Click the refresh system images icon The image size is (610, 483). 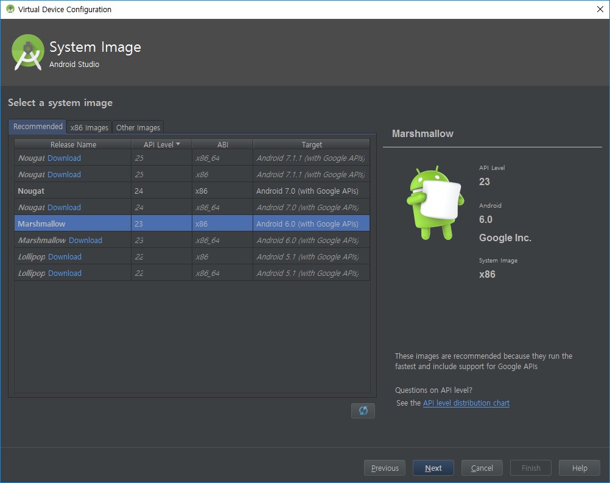point(363,411)
